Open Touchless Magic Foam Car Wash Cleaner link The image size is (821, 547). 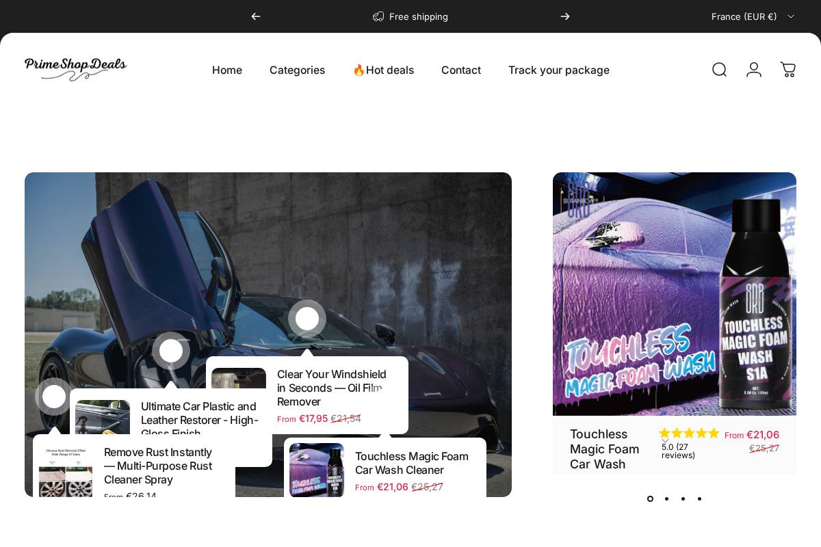point(412,463)
